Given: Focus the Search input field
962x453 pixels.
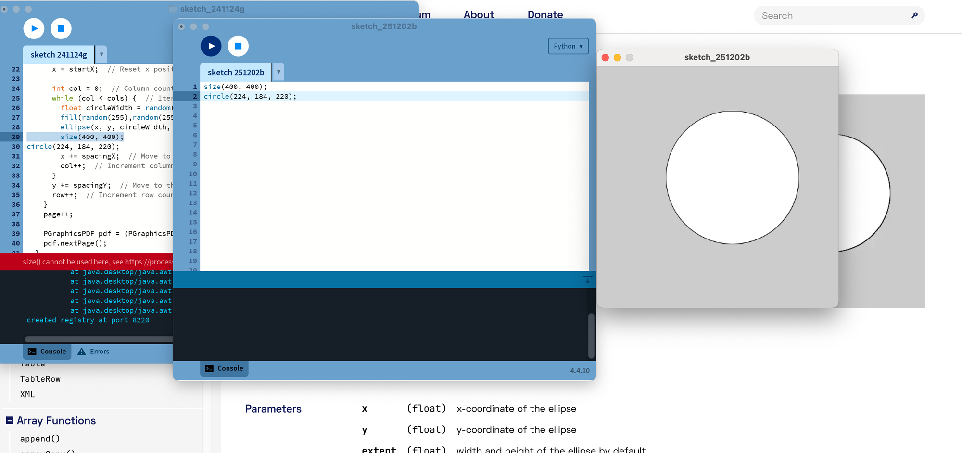Looking at the screenshot, I should 832,15.
